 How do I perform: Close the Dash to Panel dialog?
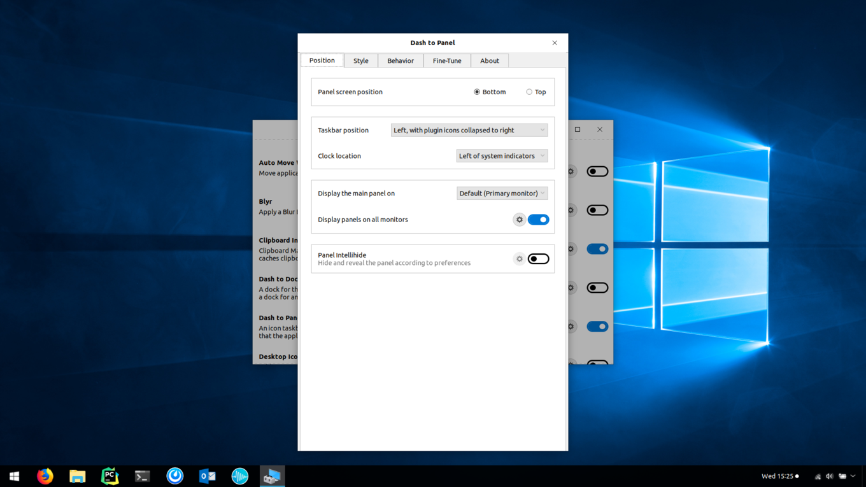555,43
